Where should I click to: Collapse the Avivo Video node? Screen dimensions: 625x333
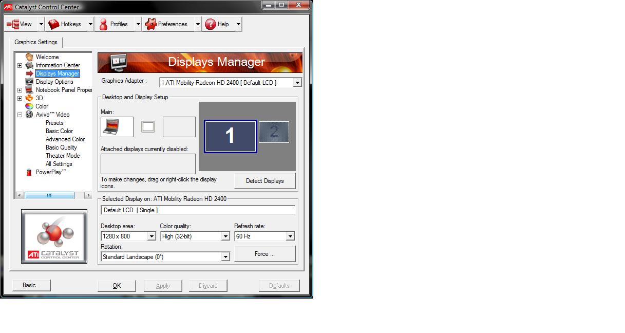[20, 115]
